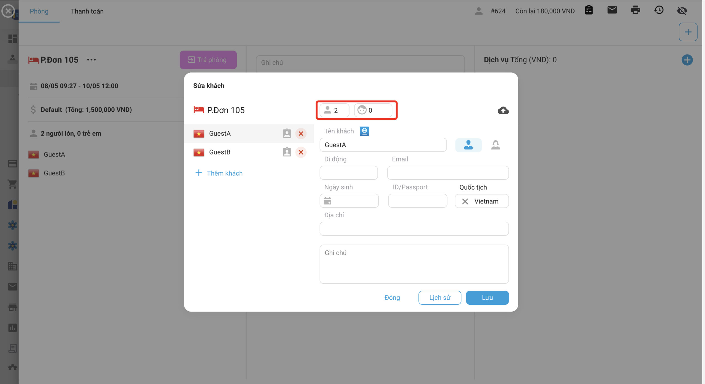Click the envelope mail icon in header

612,10
